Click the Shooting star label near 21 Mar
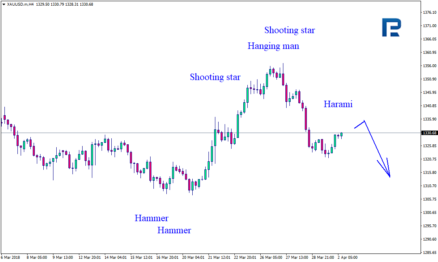Screen dimensions: 438x262 215,77
